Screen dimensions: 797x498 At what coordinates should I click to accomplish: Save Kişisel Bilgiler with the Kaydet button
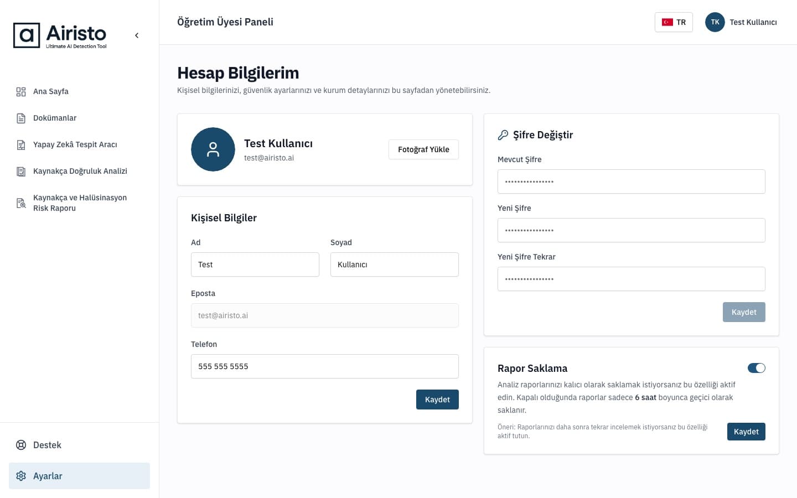point(437,400)
